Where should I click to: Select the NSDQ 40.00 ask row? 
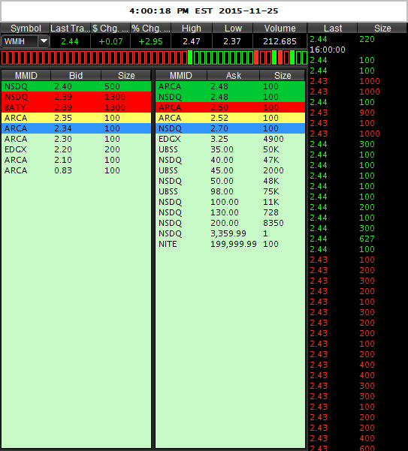click(231, 160)
